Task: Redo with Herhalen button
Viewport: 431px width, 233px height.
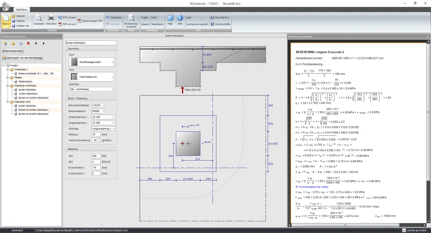Action: [x=113, y=24]
